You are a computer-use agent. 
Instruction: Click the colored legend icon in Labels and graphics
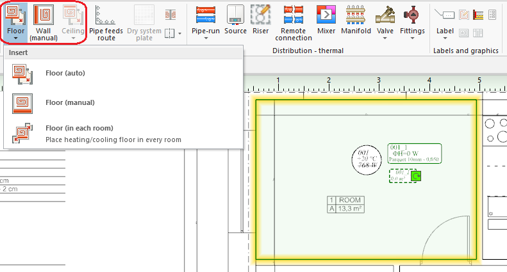point(478,14)
